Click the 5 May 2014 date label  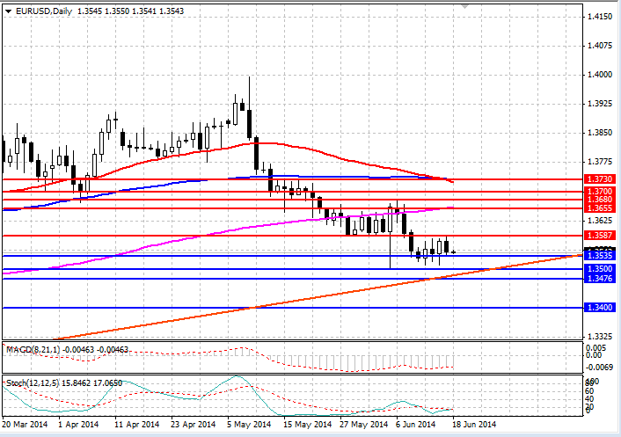coord(249,425)
